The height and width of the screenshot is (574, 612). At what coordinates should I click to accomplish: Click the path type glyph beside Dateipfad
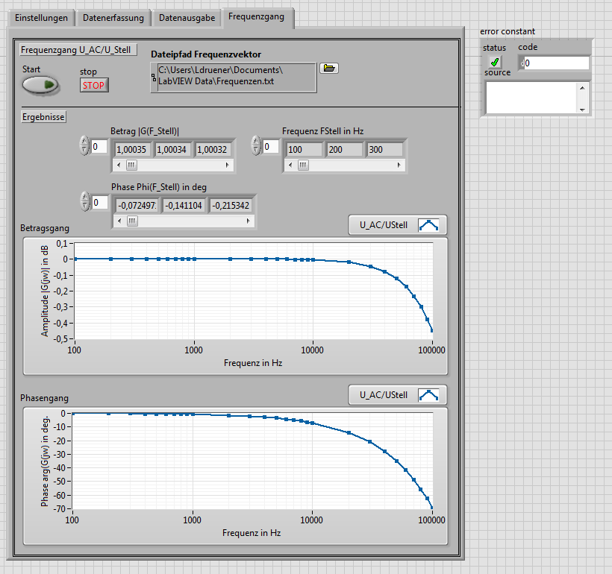click(x=154, y=78)
